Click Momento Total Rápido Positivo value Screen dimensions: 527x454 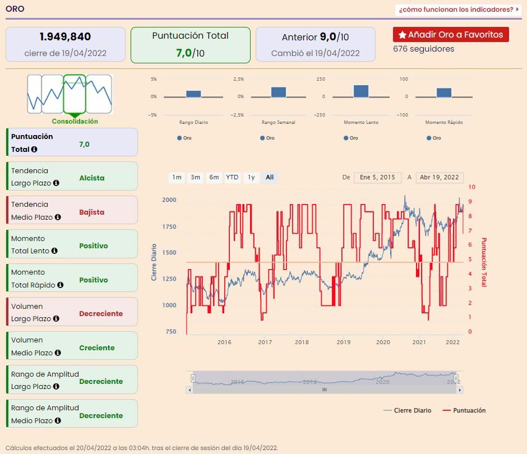pyautogui.click(x=94, y=280)
